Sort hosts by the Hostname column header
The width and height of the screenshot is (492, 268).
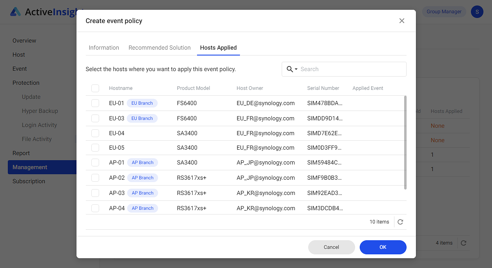click(x=120, y=88)
